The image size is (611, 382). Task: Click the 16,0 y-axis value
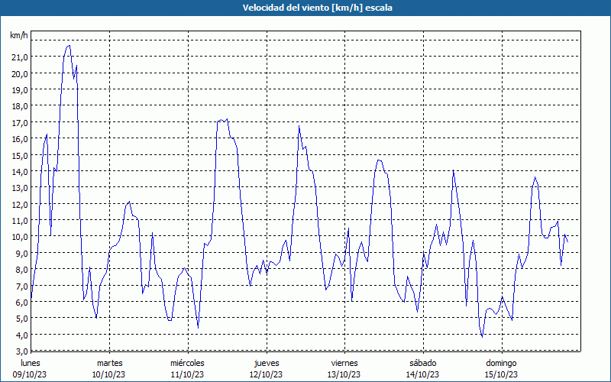(20, 139)
